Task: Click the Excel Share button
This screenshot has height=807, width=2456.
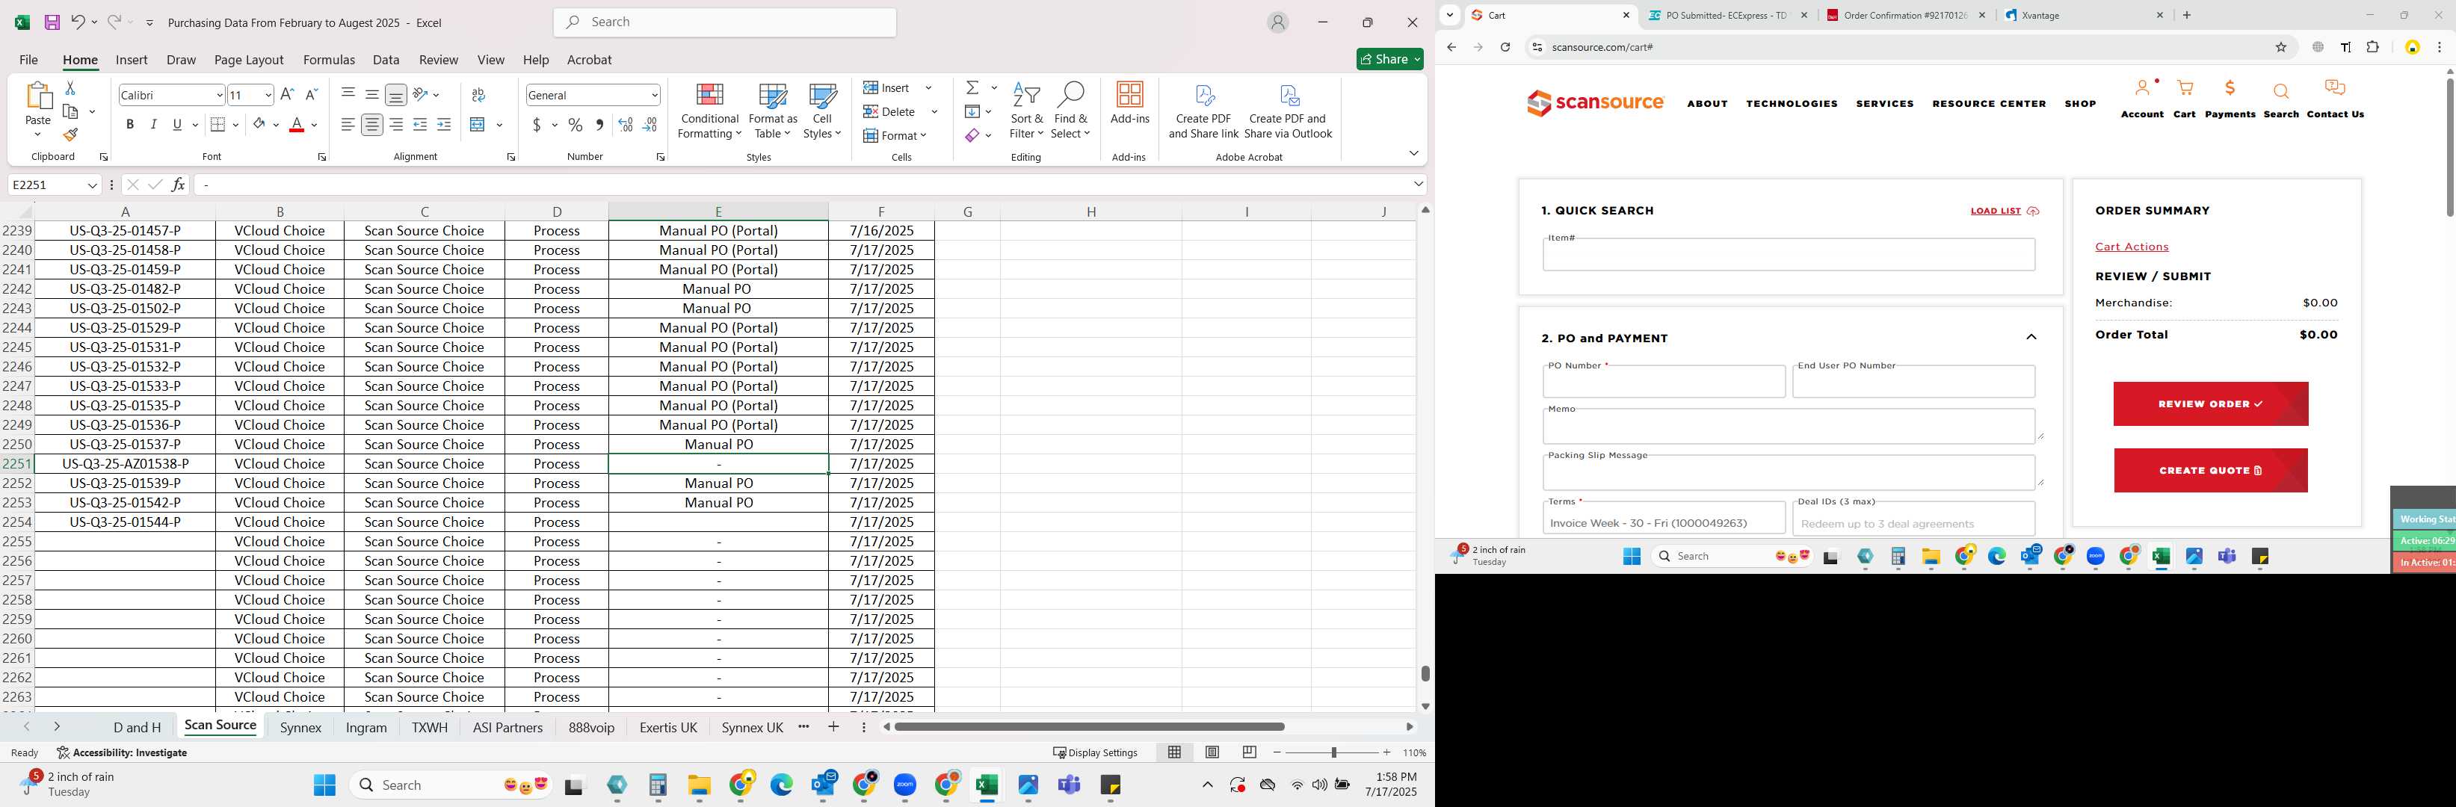Action: click(1390, 59)
